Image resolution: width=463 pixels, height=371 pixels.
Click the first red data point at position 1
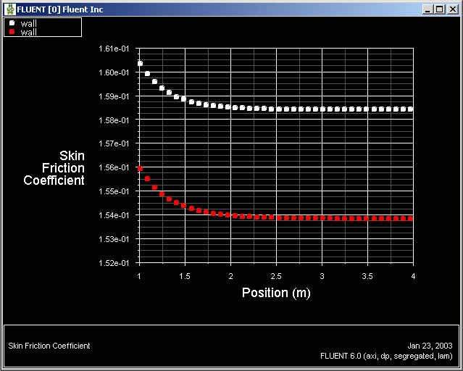pyautogui.click(x=141, y=169)
